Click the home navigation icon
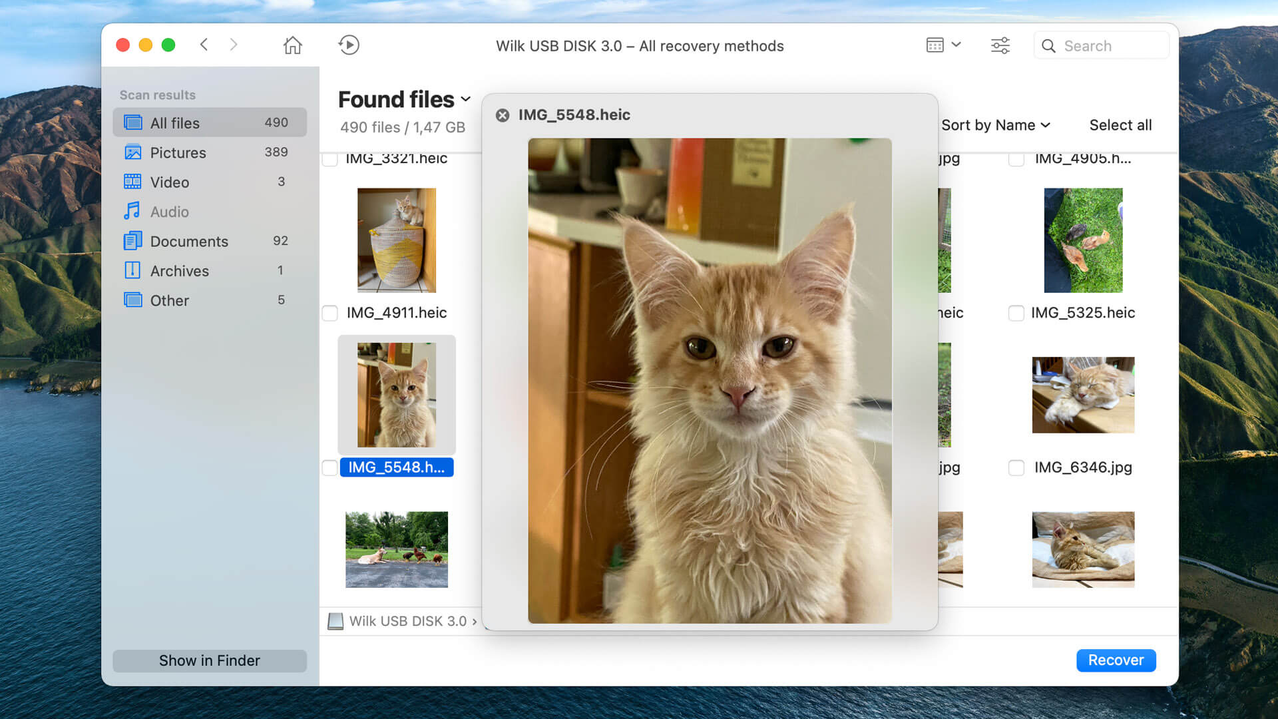Viewport: 1278px width, 719px height. coord(293,45)
